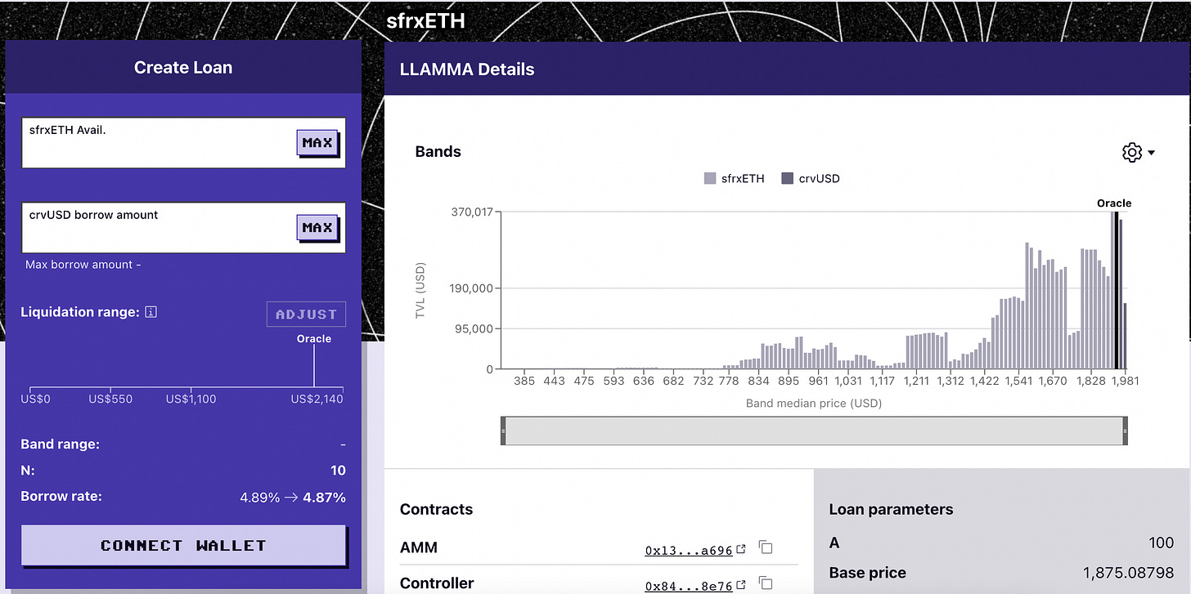Copy the Controller contract address
Screen dimensions: 1191x594
click(766, 583)
